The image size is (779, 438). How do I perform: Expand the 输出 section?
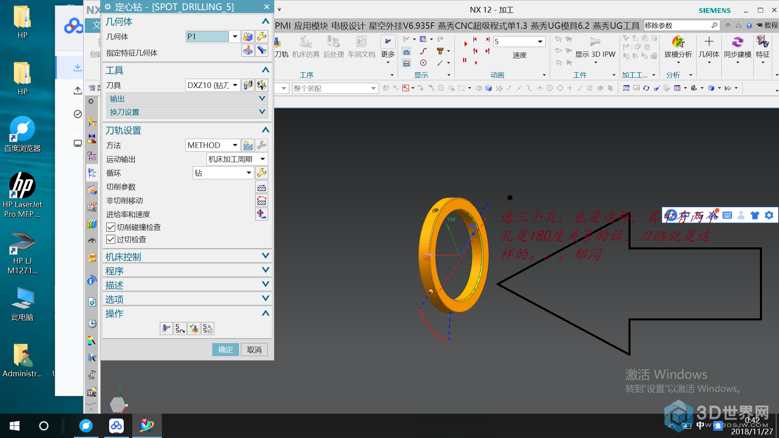click(x=187, y=99)
